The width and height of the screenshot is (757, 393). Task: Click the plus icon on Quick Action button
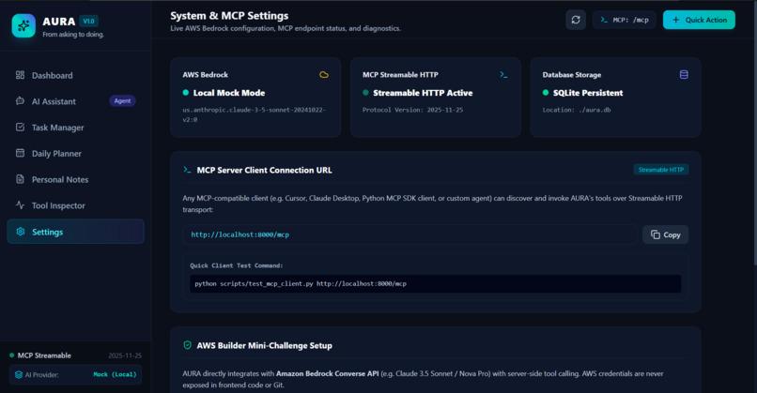[x=676, y=20]
